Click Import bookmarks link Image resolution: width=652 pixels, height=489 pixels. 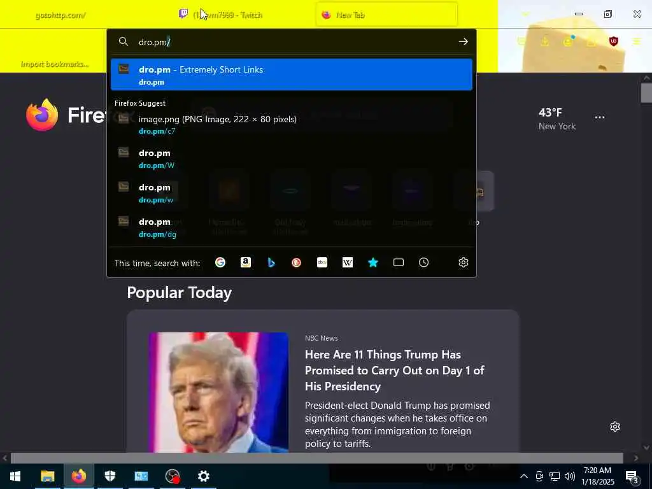(55, 64)
